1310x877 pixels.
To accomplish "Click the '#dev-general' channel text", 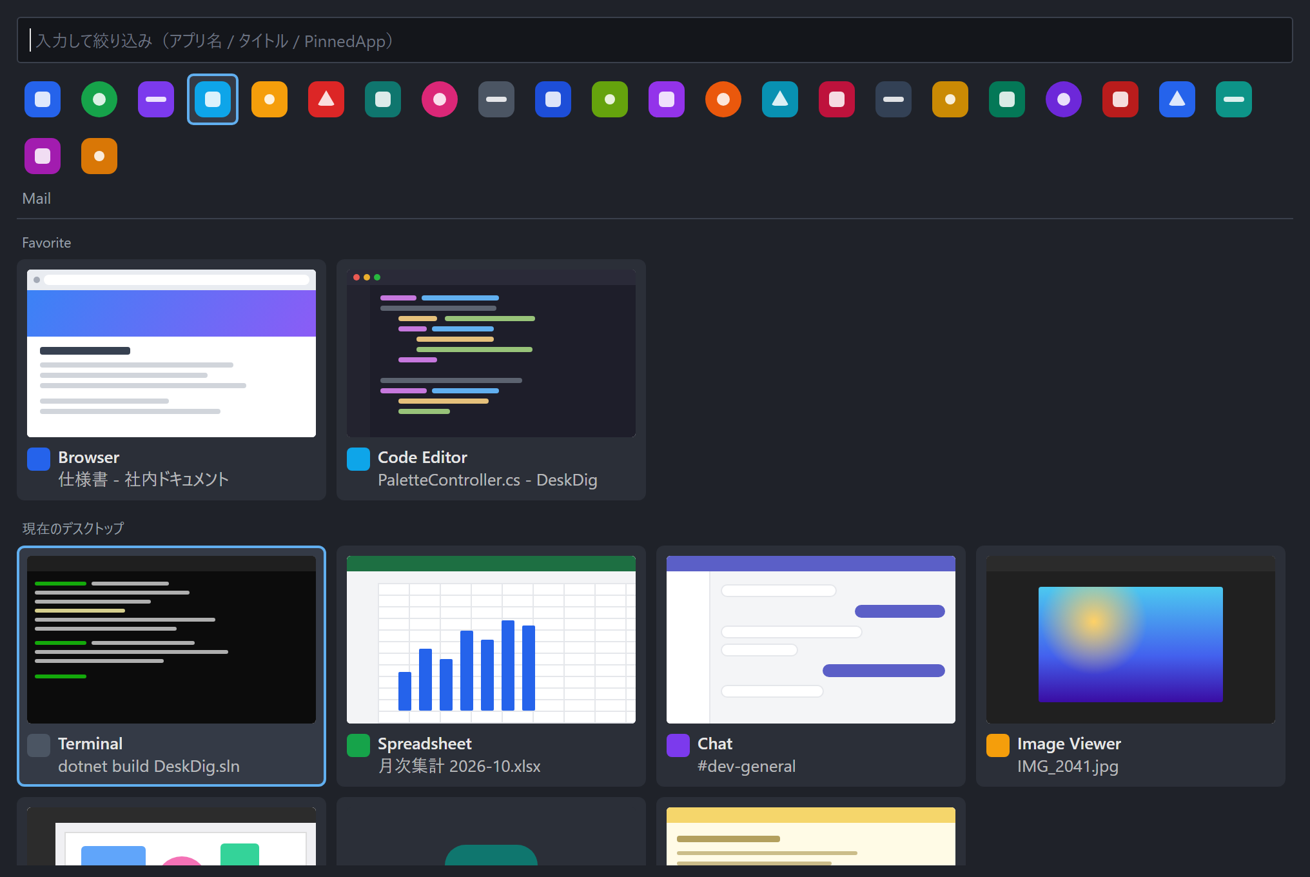I will pyautogui.click(x=747, y=766).
